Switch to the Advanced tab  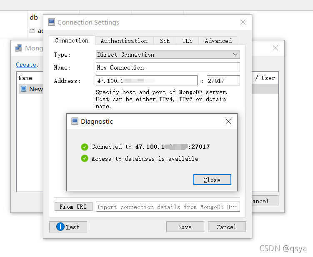click(218, 41)
